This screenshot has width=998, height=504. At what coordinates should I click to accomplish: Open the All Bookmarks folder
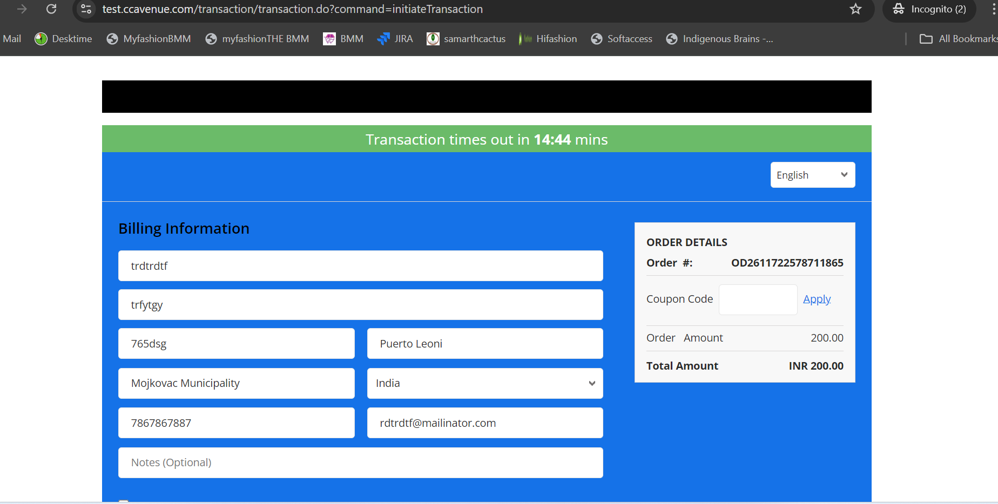tap(959, 39)
